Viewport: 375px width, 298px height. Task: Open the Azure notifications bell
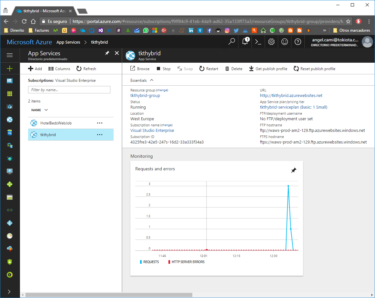245,42
